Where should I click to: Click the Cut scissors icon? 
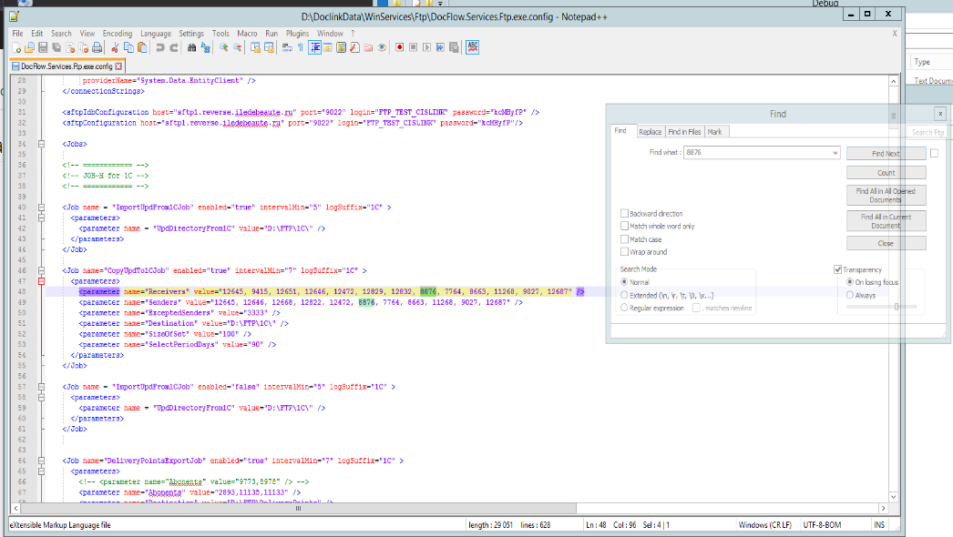(115, 47)
